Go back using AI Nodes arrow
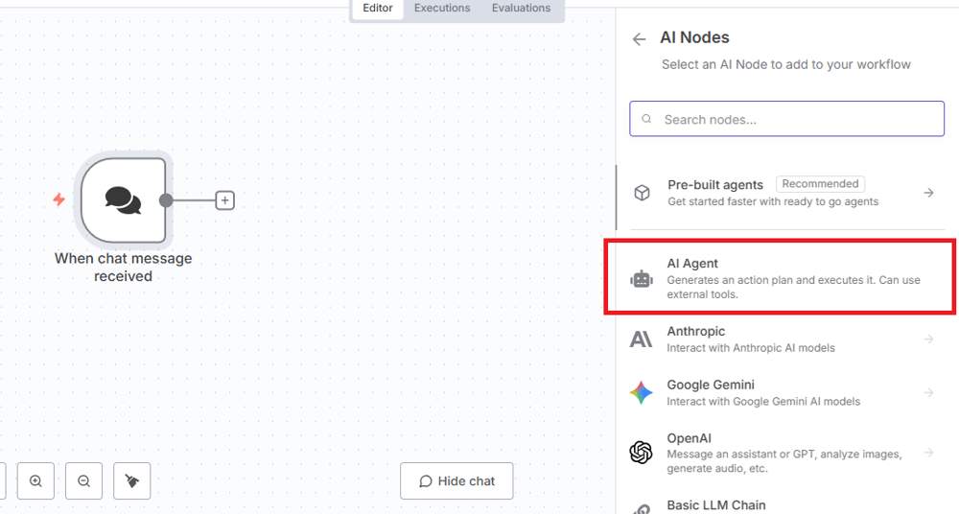Image resolution: width=959 pixels, height=514 pixels. [639, 39]
